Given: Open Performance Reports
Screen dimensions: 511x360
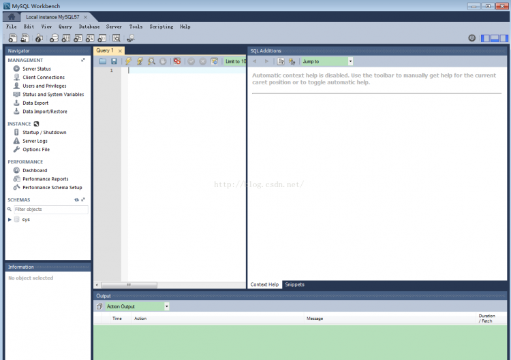Looking at the screenshot, I should tap(45, 179).
